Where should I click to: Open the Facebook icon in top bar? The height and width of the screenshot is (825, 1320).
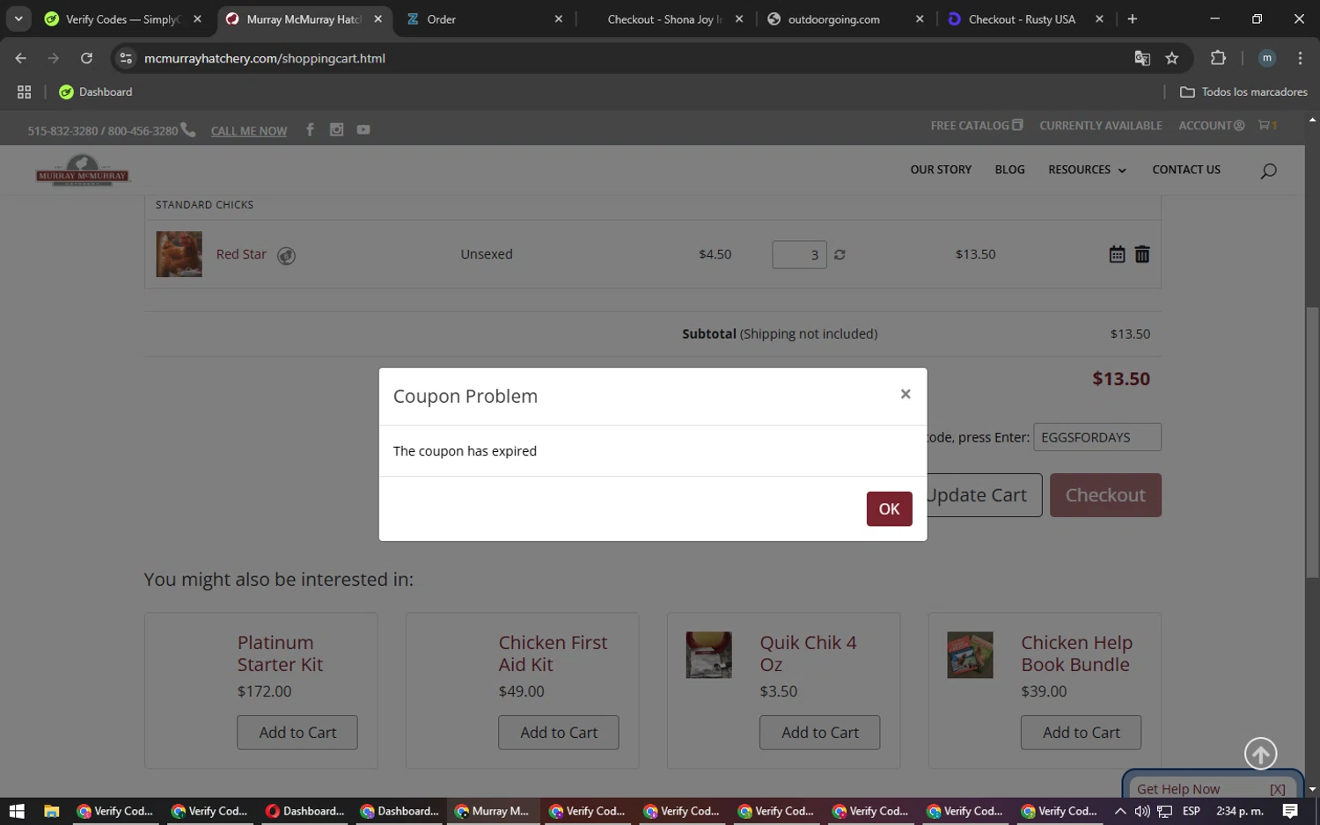(x=310, y=129)
